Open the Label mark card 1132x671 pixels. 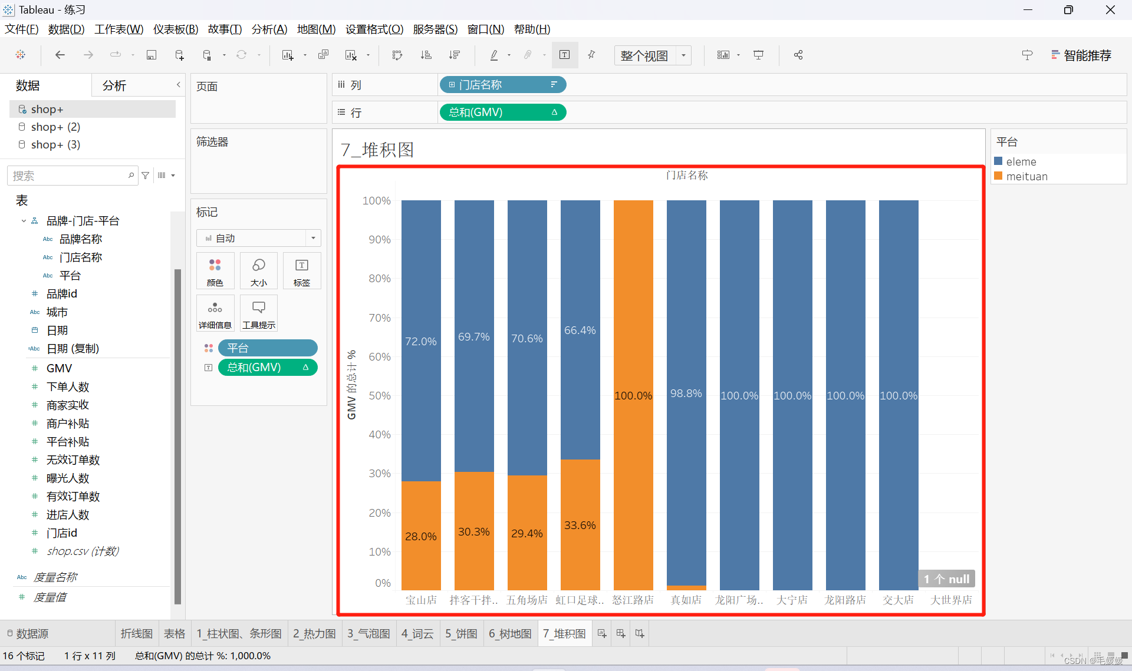tap(302, 271)
